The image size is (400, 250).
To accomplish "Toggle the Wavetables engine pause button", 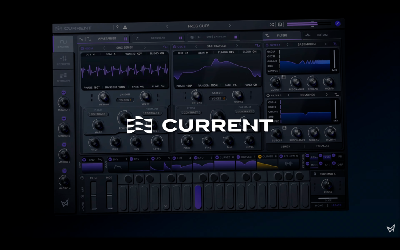I will (125, 39).
